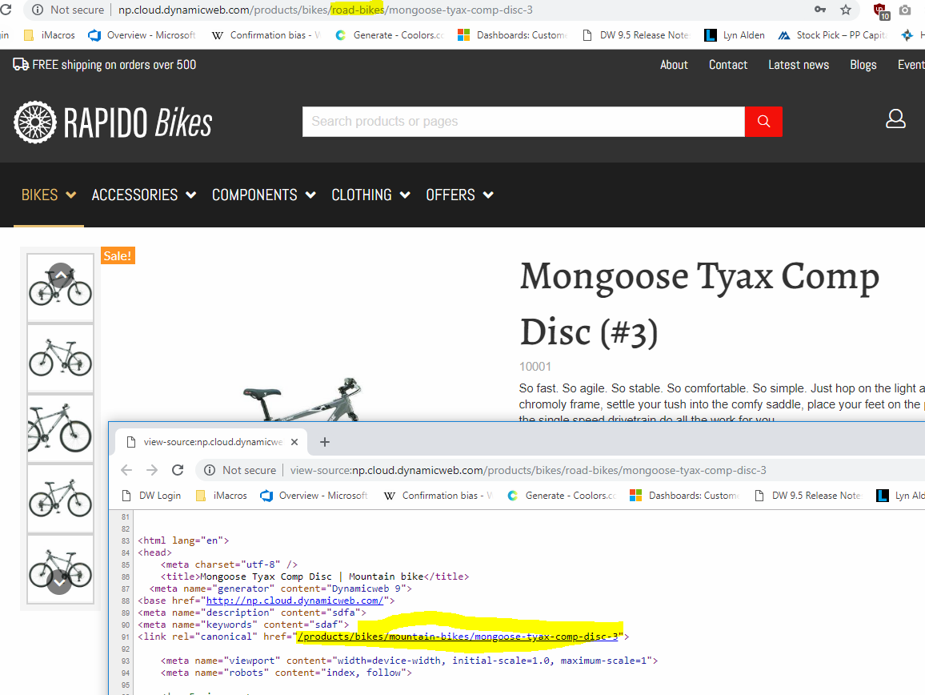Image resolution: width=925 pixels, height=695 pixels.
Task: Open the Components dropdown menu
Action: point(263,195)
